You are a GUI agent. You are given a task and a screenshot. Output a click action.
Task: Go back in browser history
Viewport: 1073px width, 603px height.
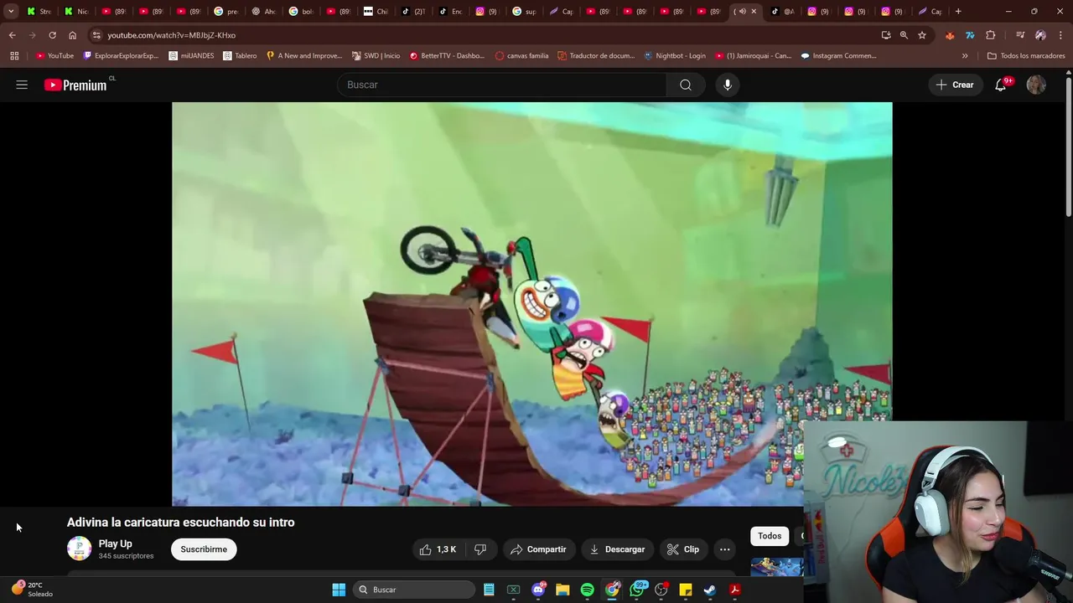(12, 35)
